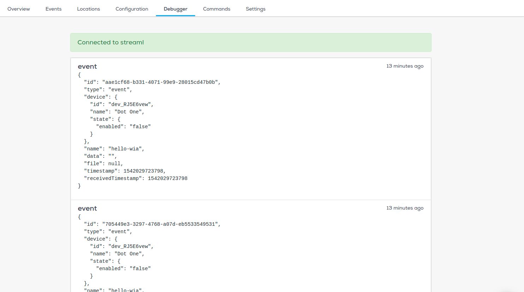Select the Debugger tab

[175, 9]
